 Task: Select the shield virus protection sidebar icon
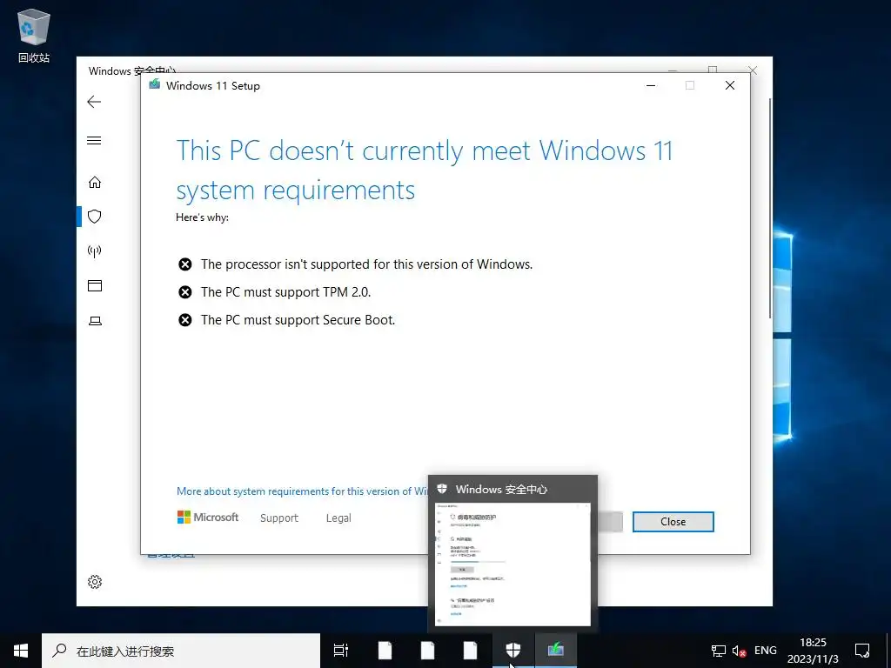click(x=94, y=217)
